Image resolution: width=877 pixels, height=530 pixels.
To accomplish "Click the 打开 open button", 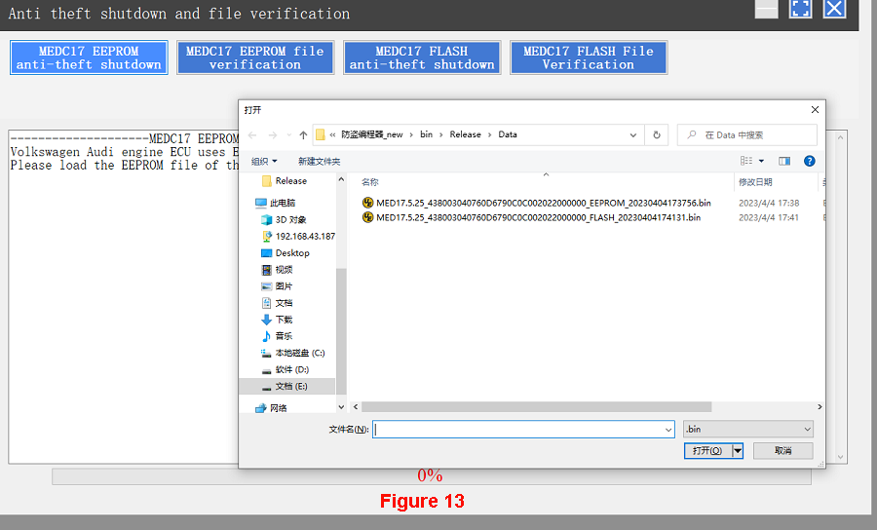I will click(x=707, y=451).
